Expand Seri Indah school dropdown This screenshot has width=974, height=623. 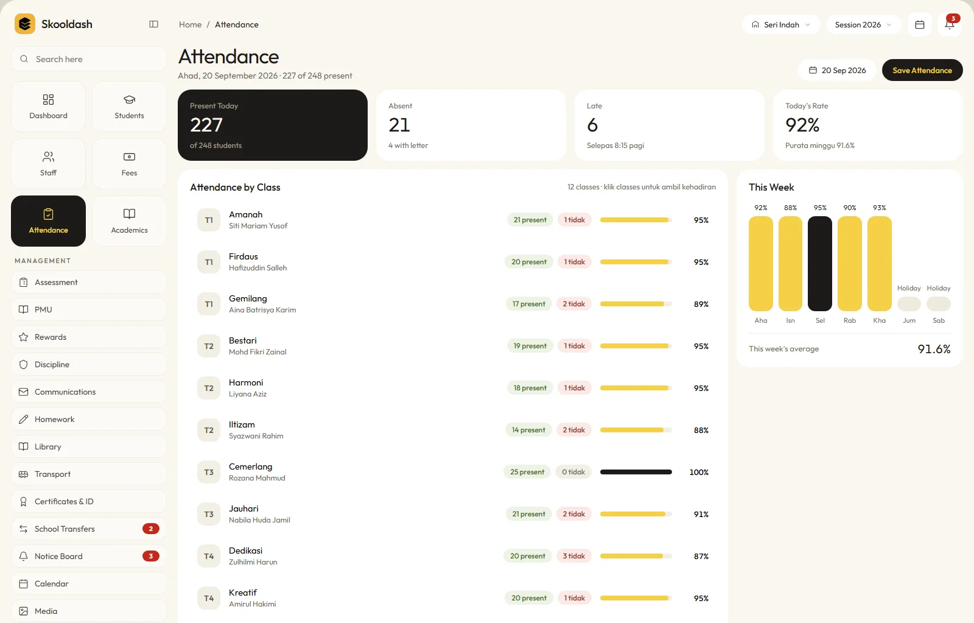[x=781, y=25]
